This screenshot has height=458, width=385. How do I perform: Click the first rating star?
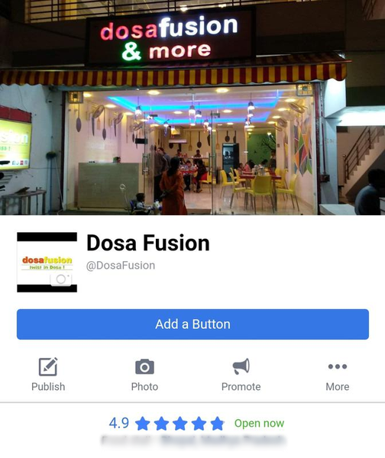pyautogui.click(x=143, y=423)
